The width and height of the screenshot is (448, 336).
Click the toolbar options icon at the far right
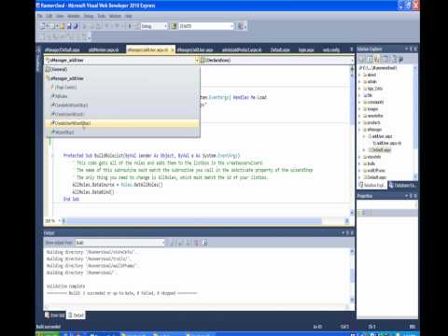tap(240, 26)
